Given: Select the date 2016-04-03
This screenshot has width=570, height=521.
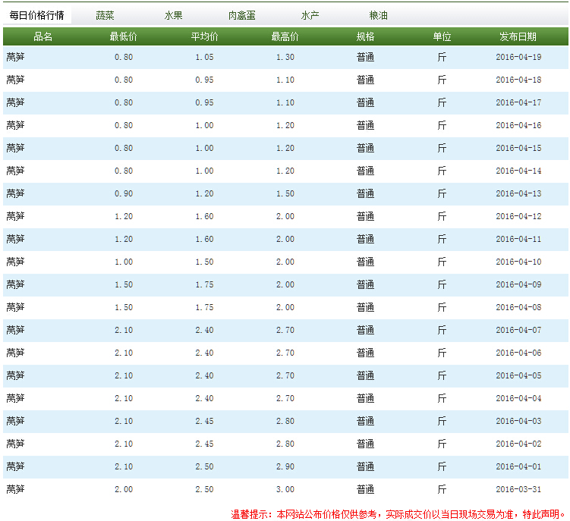Looking at the screenshot, I should pyautogui.click(x=518, y=421).
